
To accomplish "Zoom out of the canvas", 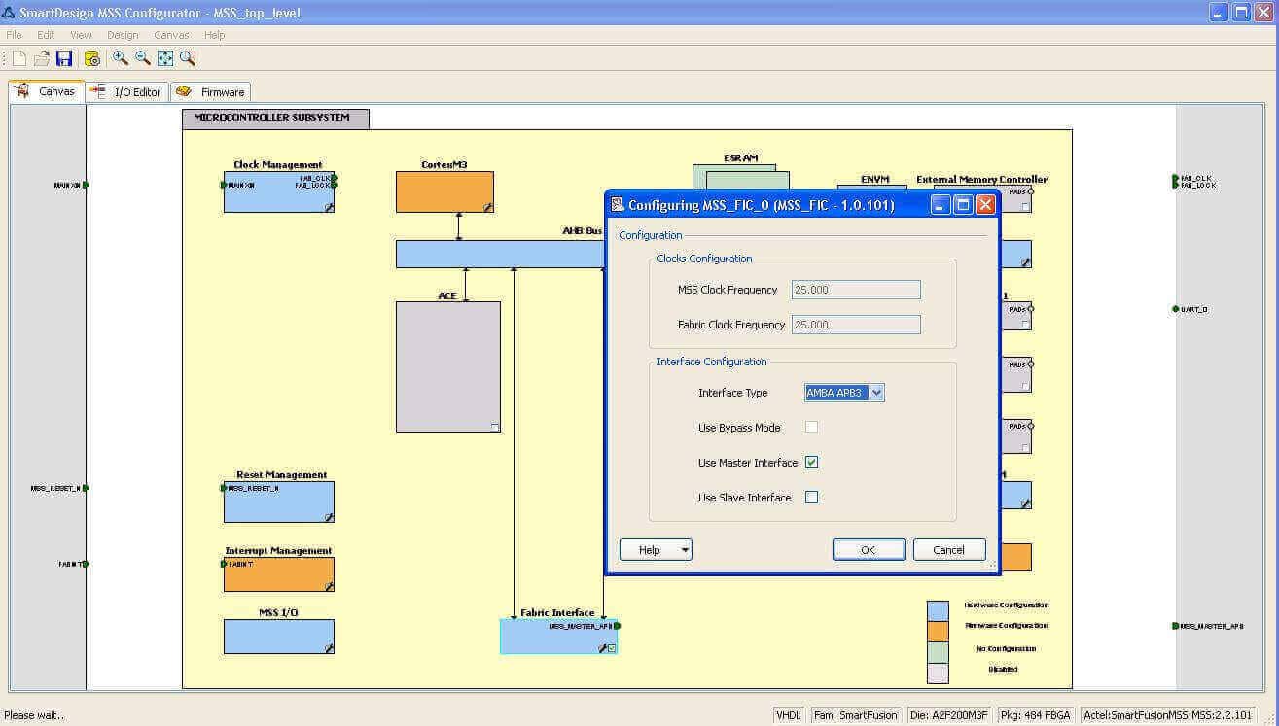I will (143, 58).
